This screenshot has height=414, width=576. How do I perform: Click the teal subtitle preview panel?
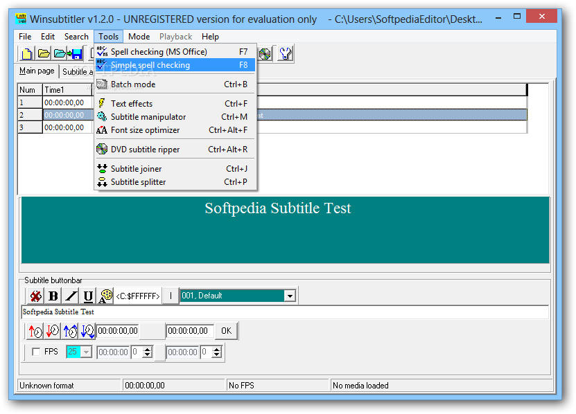coord(285,230)
